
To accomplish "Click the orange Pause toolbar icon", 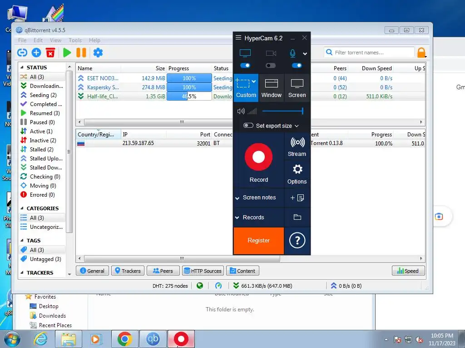I will pos(81,53).
